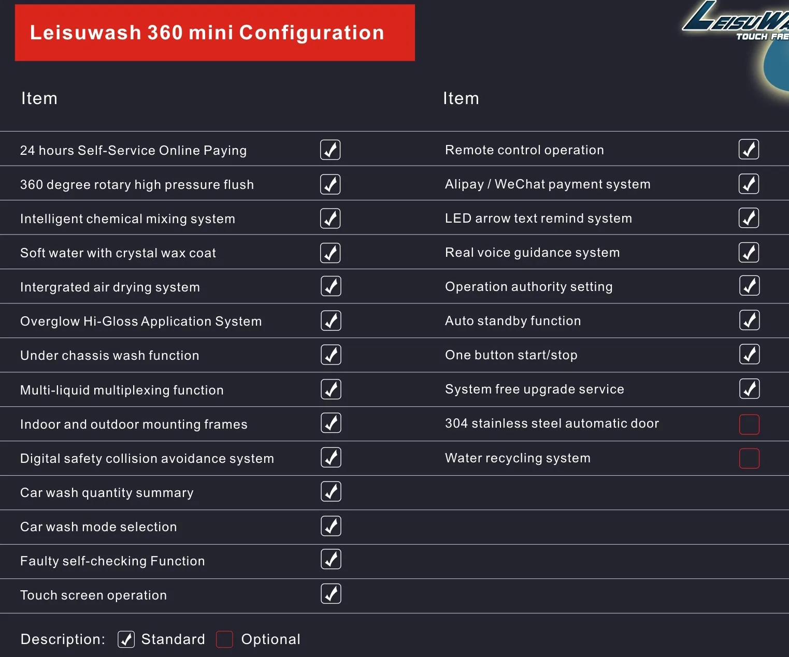This screenshot has width=789, height=657.
Task: Toggle the Remote control operation checkbox
Action: click(749, 150)
